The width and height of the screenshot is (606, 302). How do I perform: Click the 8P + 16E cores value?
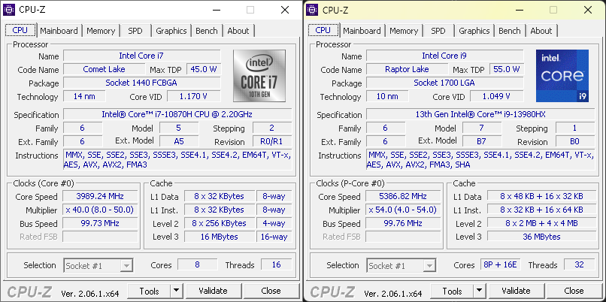click(x=500, y=265)
